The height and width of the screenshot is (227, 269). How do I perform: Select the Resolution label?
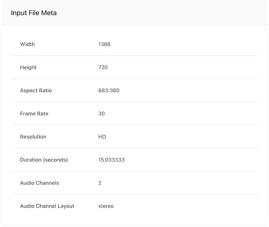tap(33, 137)
